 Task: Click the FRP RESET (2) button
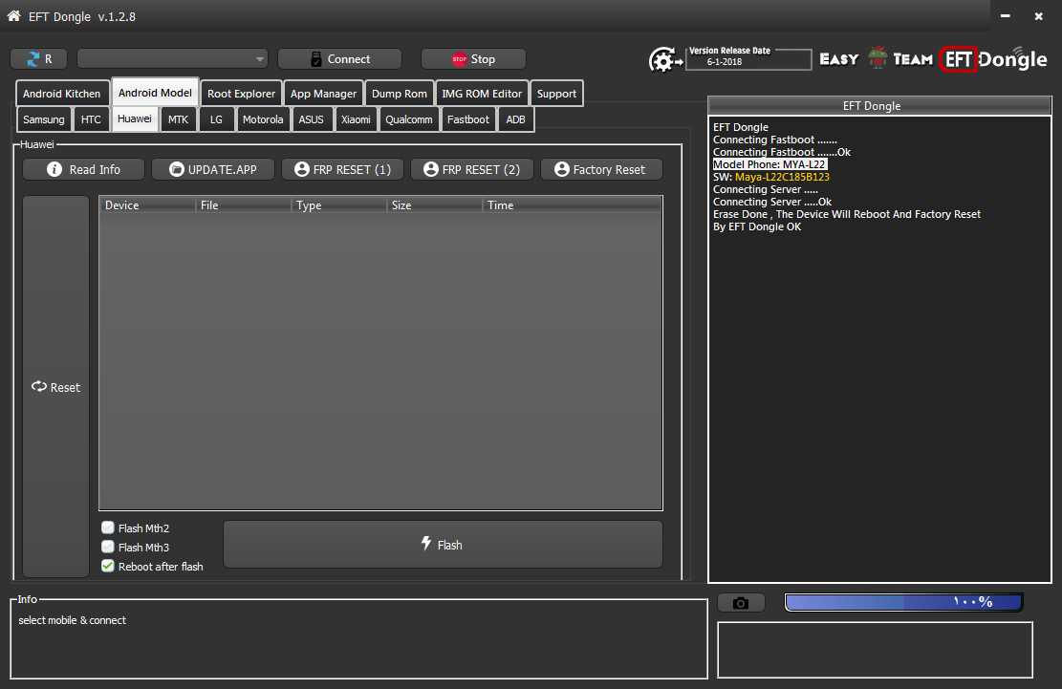471,169
